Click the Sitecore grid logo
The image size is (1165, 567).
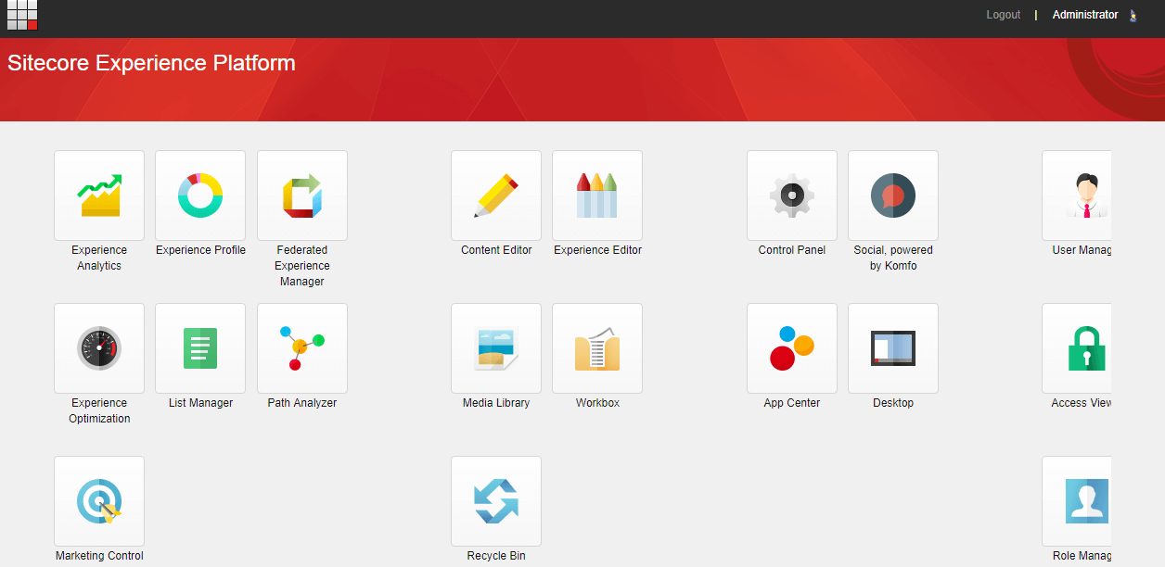pyautogui.click(x=22, y=15)
